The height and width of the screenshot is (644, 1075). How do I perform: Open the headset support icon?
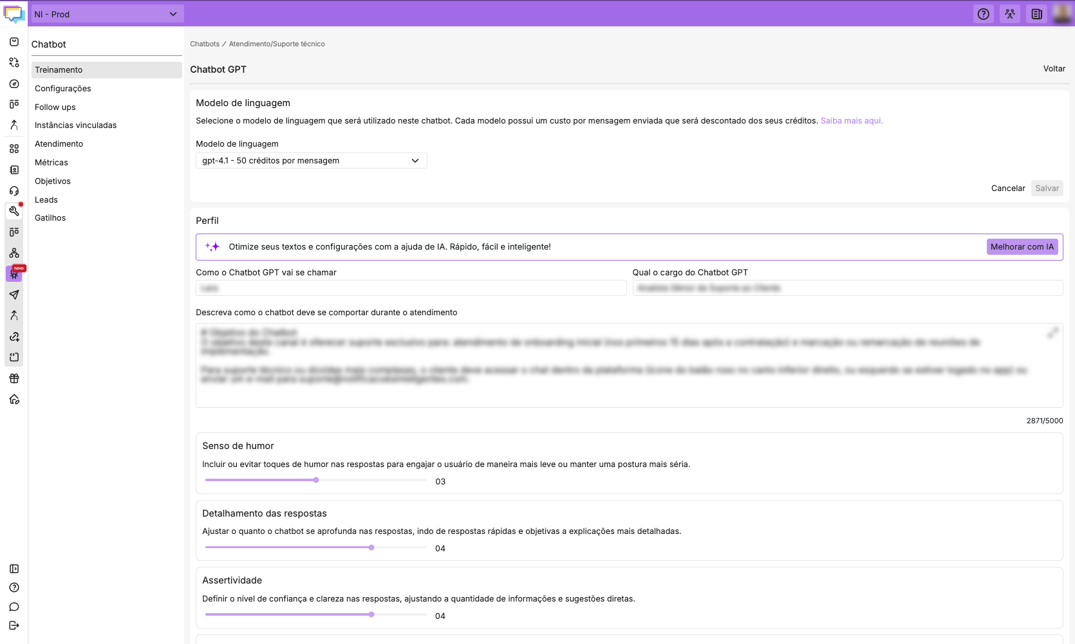click(14, 191)
